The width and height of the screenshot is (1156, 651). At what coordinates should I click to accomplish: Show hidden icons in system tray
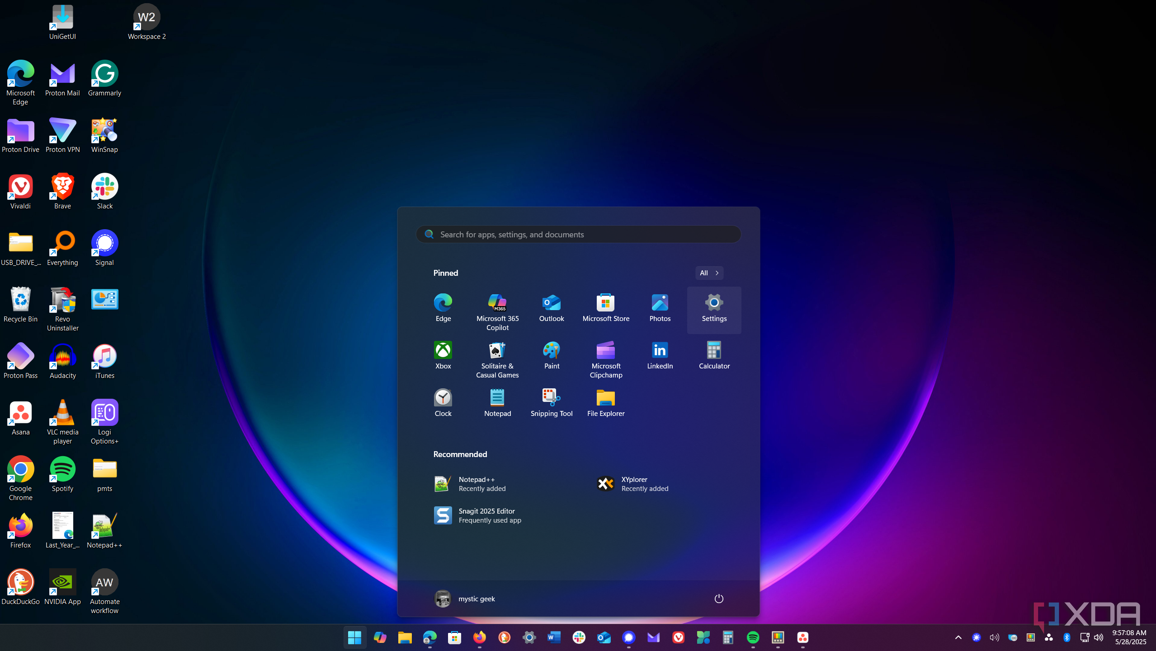958,637
